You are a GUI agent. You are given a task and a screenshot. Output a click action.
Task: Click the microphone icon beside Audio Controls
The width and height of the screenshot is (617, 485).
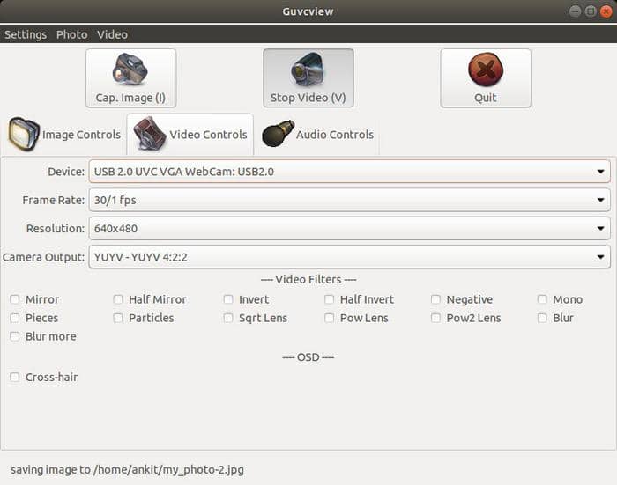point(278,134)
